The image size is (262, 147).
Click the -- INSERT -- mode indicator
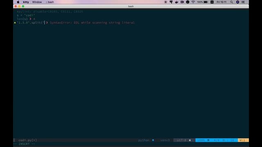(x=24, y=144)
